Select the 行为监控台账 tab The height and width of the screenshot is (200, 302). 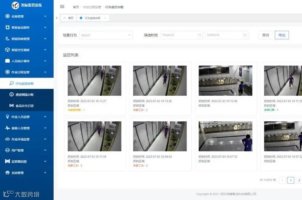click(93, 18)
